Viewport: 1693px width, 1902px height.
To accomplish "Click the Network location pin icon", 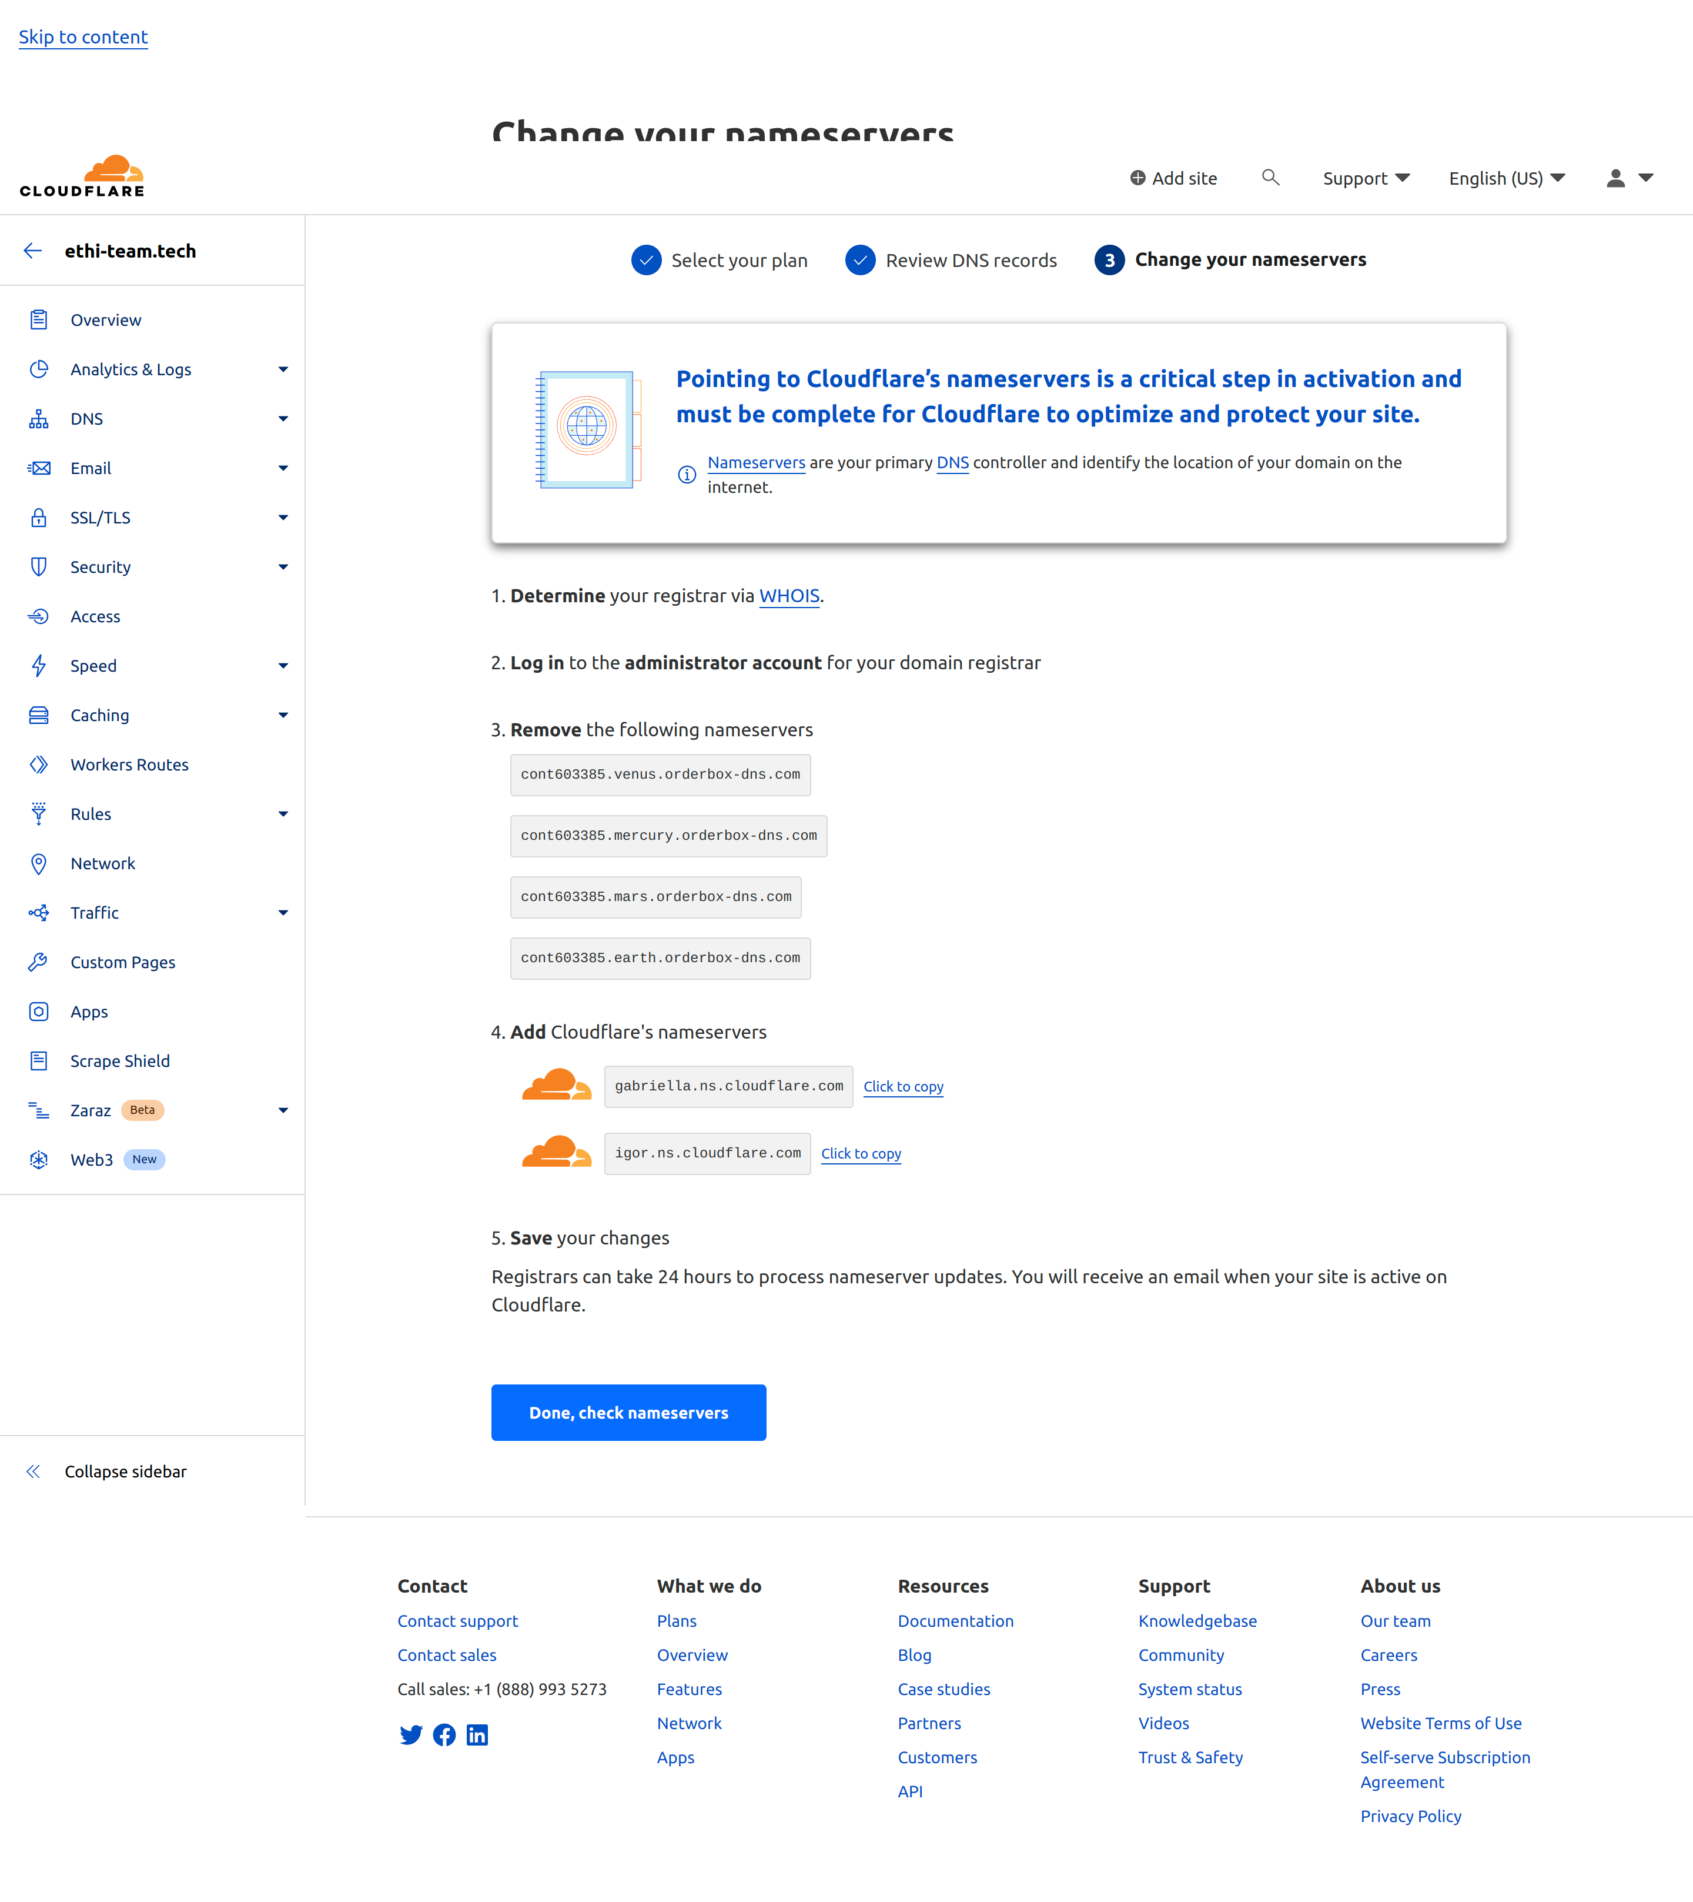I will pyautogui.click(x=38, y=863).
